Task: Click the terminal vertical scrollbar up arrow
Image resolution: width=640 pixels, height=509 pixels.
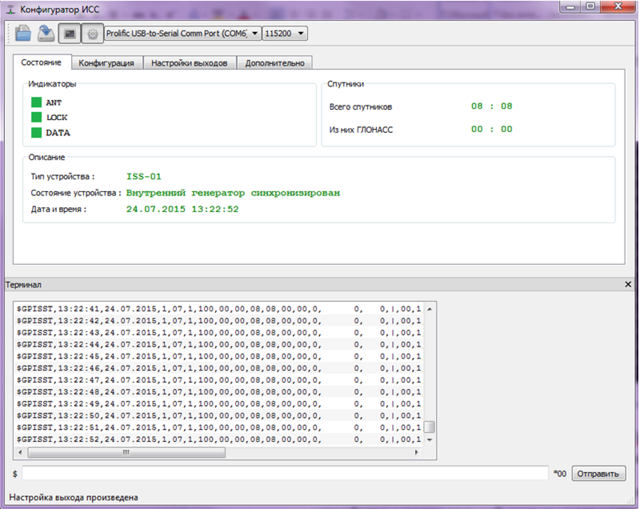Action: (430, 309)
